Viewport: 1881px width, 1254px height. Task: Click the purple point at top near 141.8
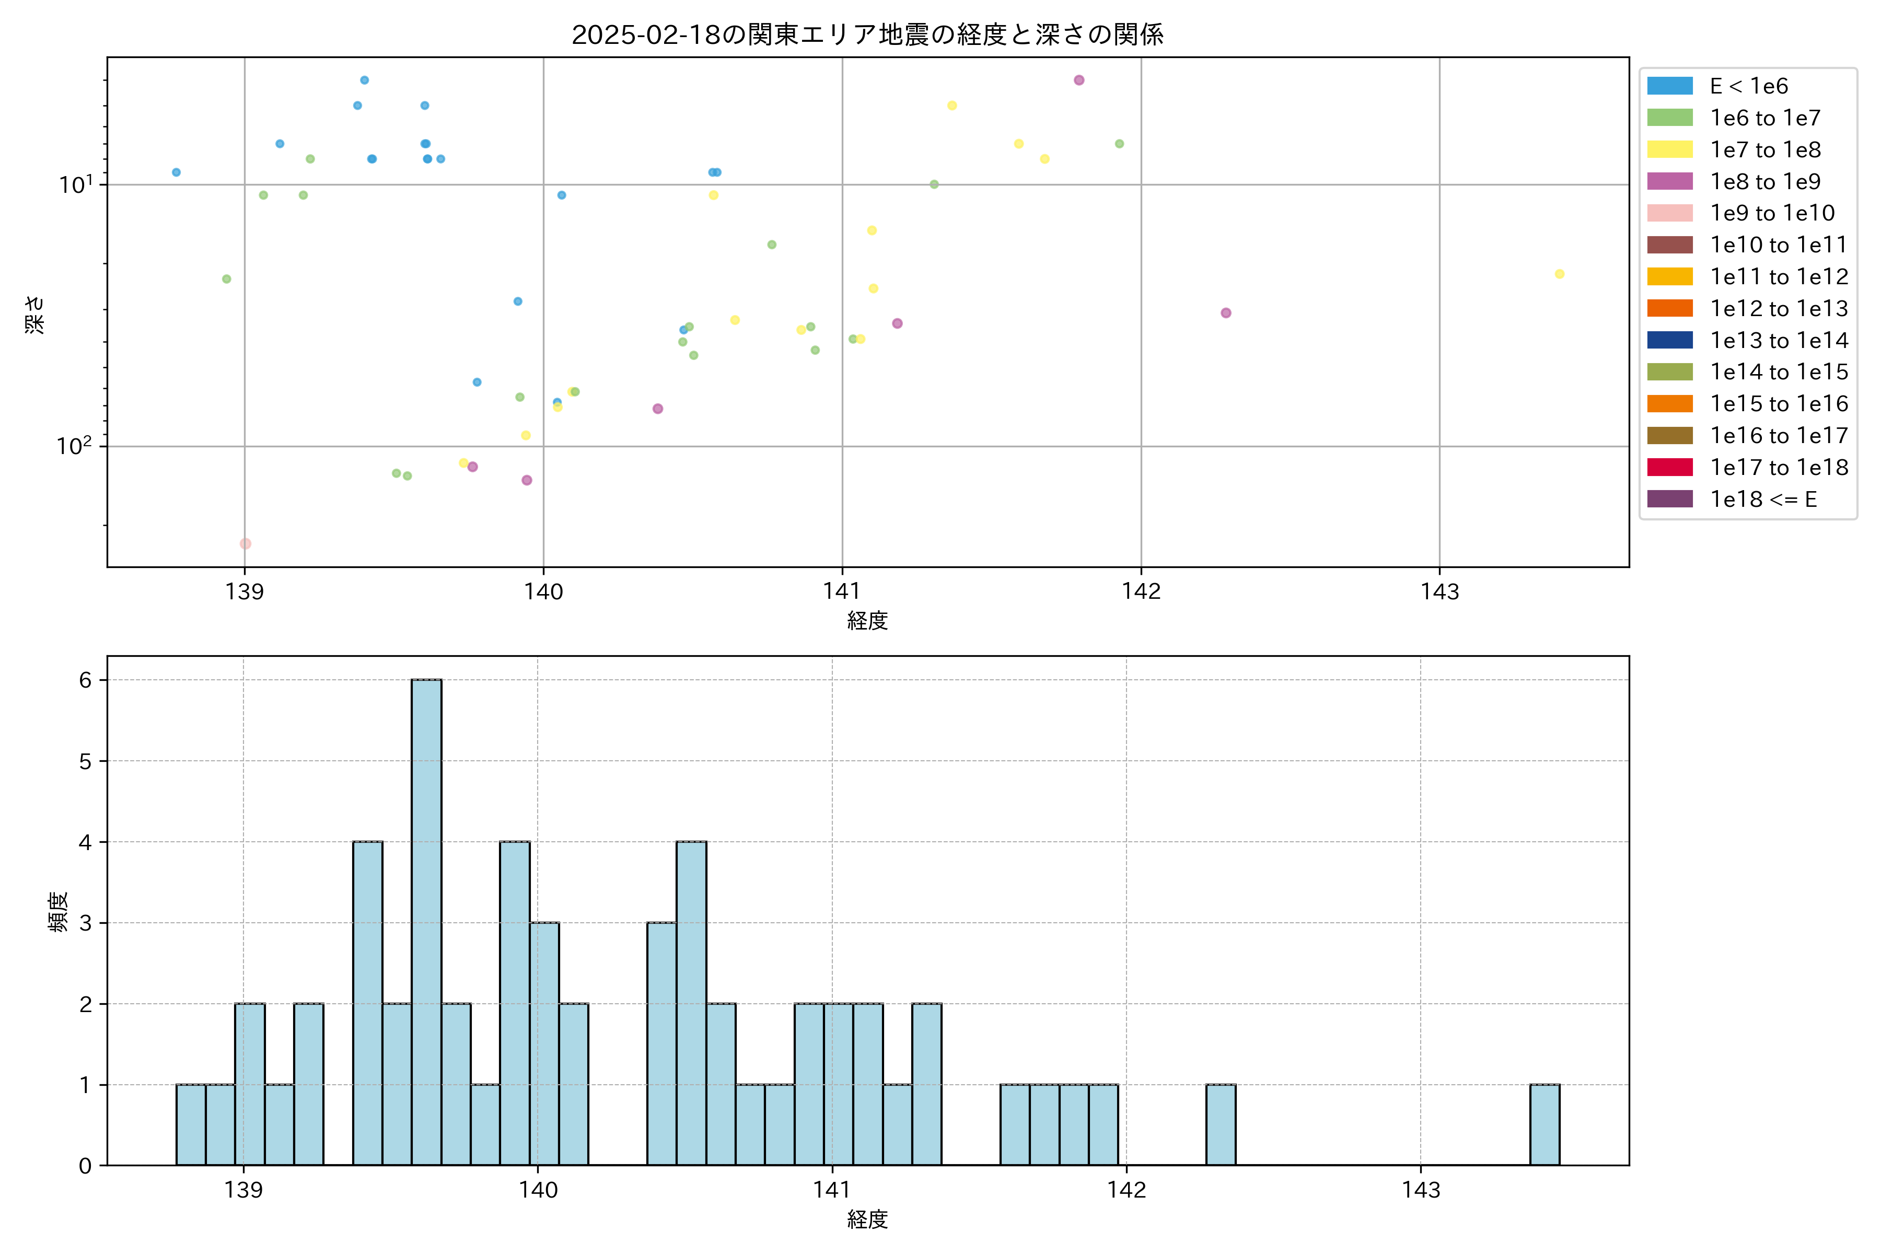coord(1078,80)
